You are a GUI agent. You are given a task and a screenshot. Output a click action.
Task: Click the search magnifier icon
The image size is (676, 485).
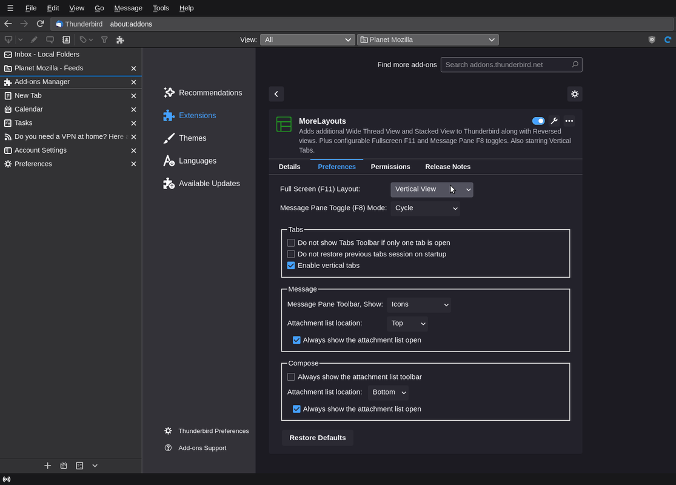coord(575,64)
